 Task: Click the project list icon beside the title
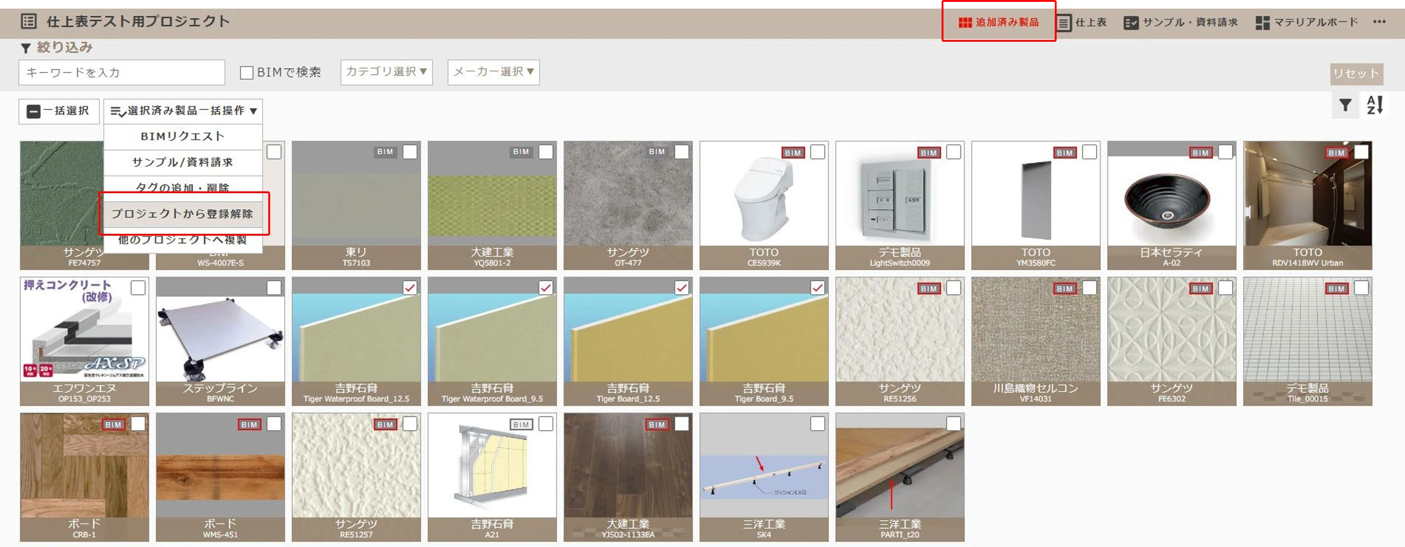tap(28, 22)
